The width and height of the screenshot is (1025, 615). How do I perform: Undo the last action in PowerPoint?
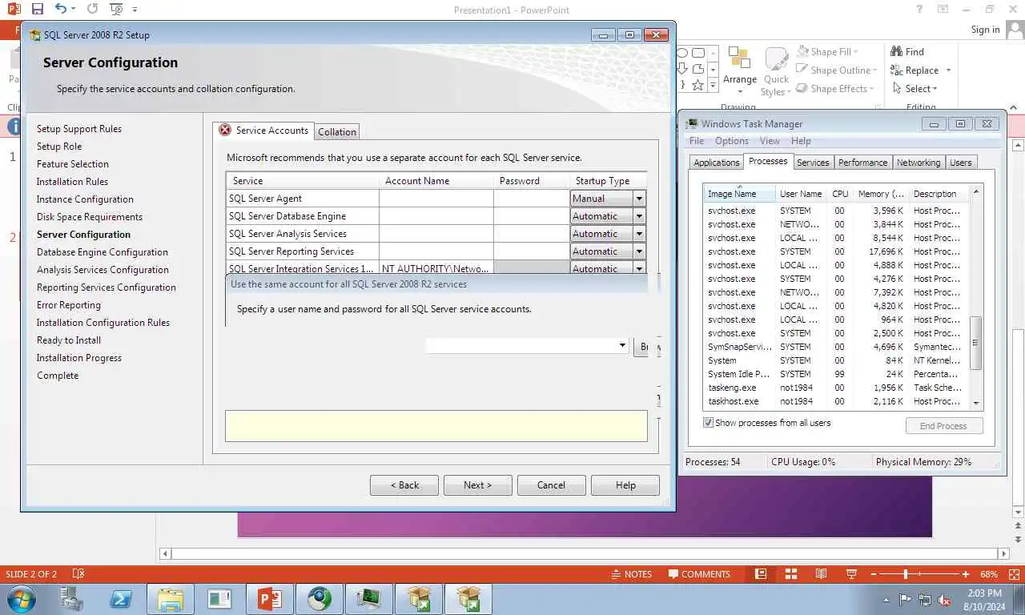click(x=61, y=9)
